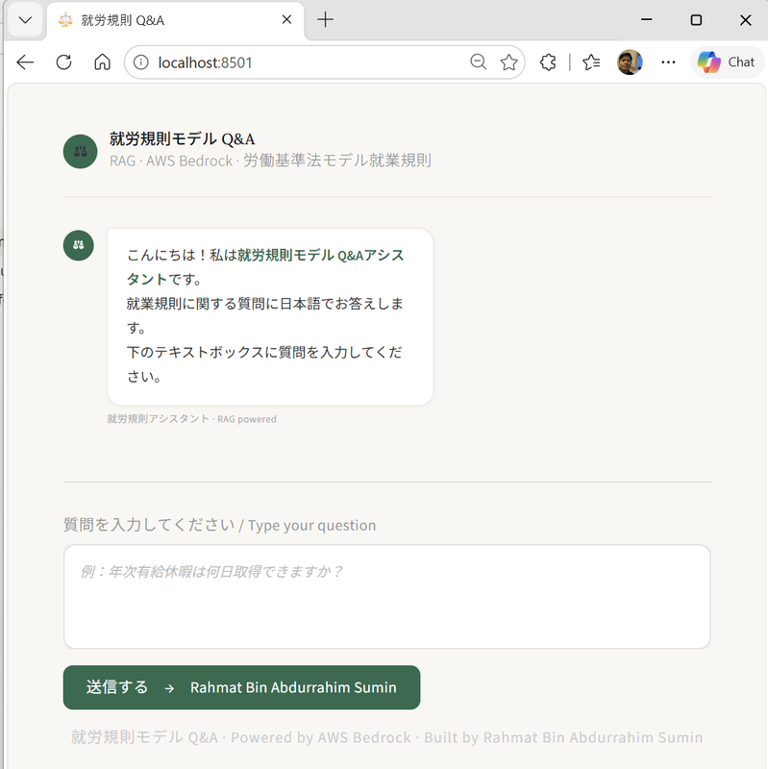The height and width of the screenshot is (769, 768).
Task: Add this page to favorites star
Action: 508,62
